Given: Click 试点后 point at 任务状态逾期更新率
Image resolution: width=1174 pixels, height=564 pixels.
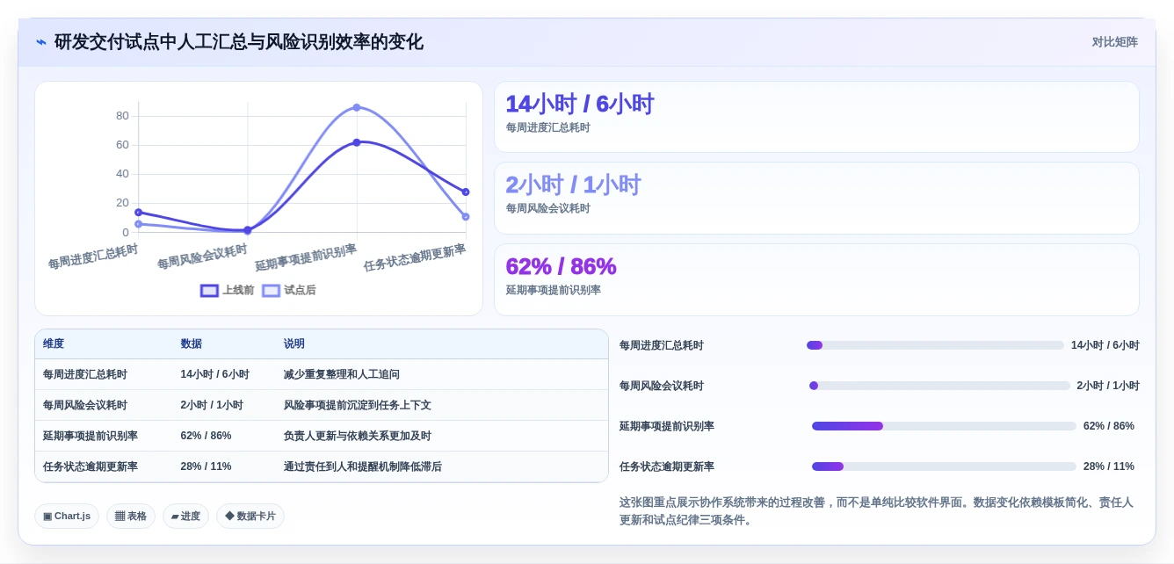Looking at the screenshot, I should click(466, 216).
